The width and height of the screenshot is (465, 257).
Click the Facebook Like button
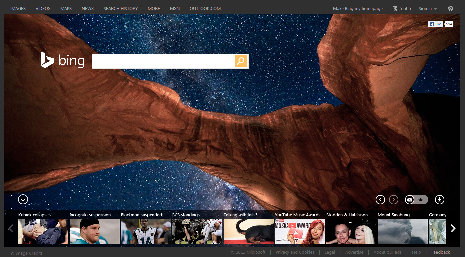pyautogui.click(x=435, y=24)
